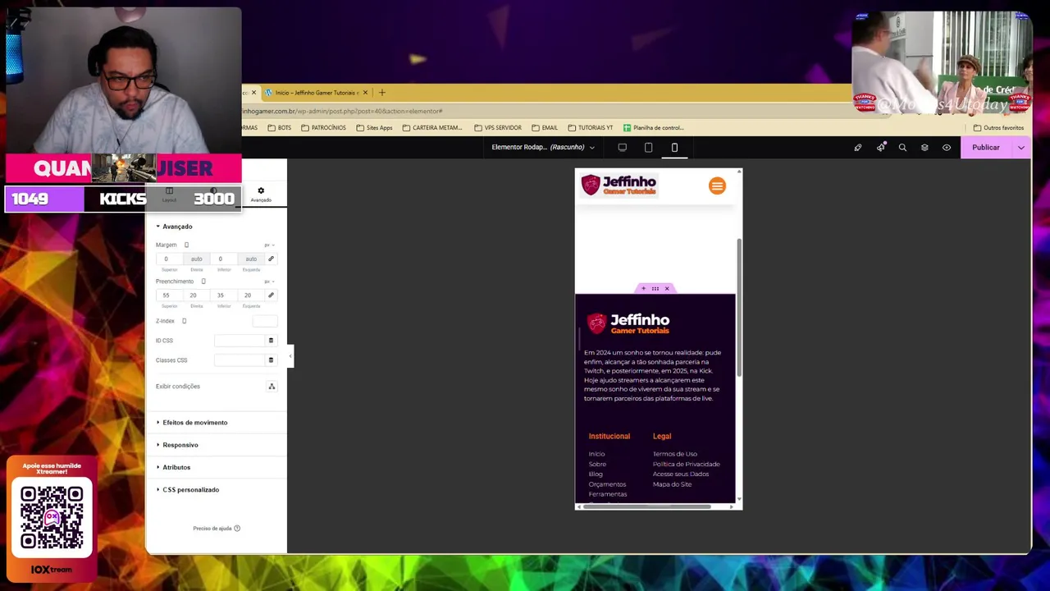Click the container drag handle
This screenshot has width=1050, height=591.
click(x=655, y=289)
